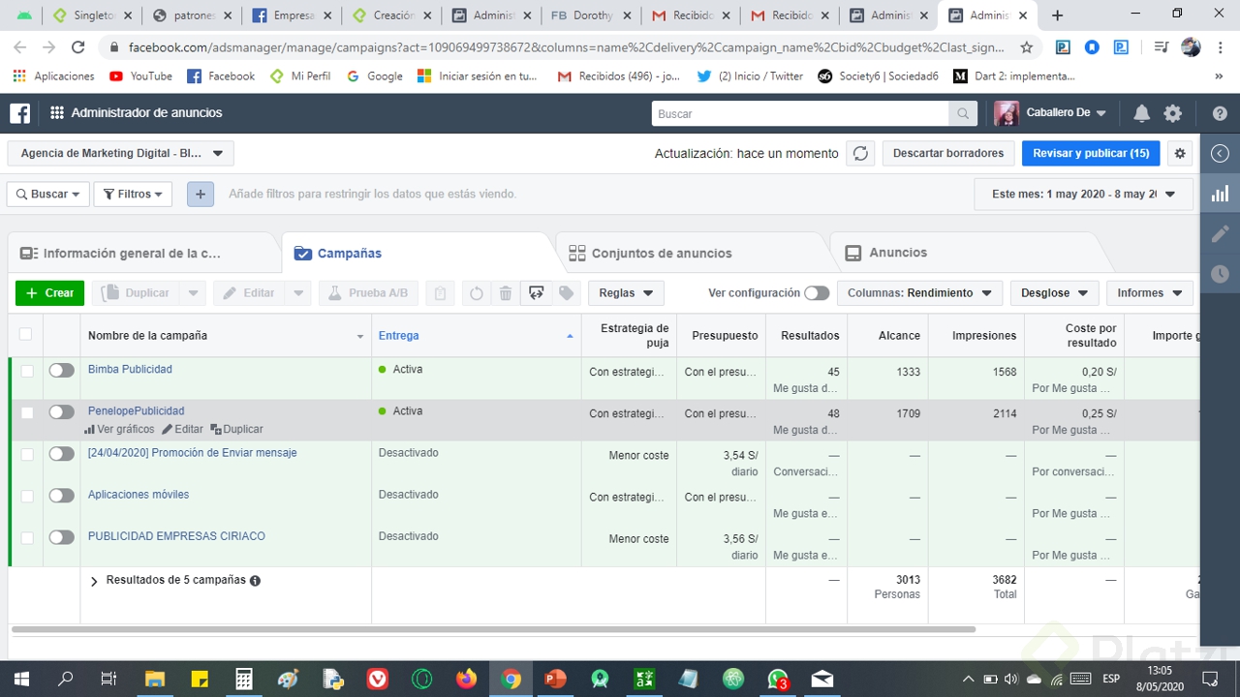Click Descartar borradores button
1240x697 pixels.
pos(948,153)
